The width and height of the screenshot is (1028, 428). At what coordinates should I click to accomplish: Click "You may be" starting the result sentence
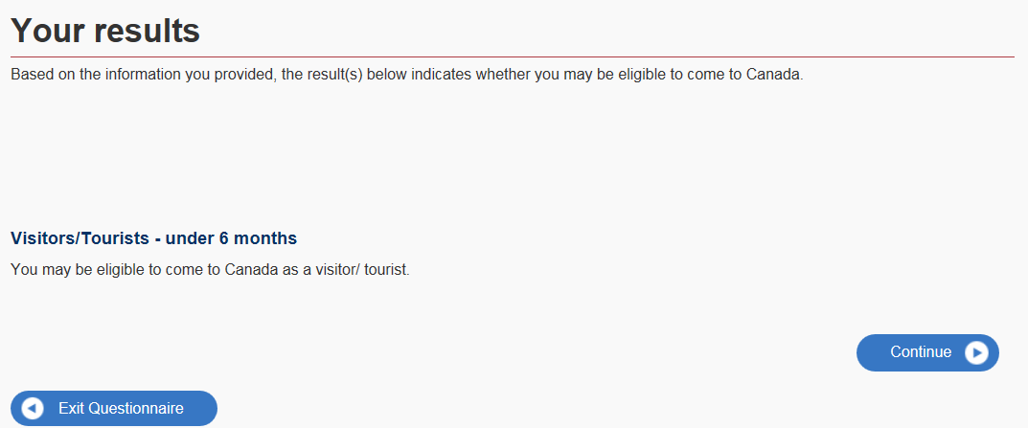point(47,270)
